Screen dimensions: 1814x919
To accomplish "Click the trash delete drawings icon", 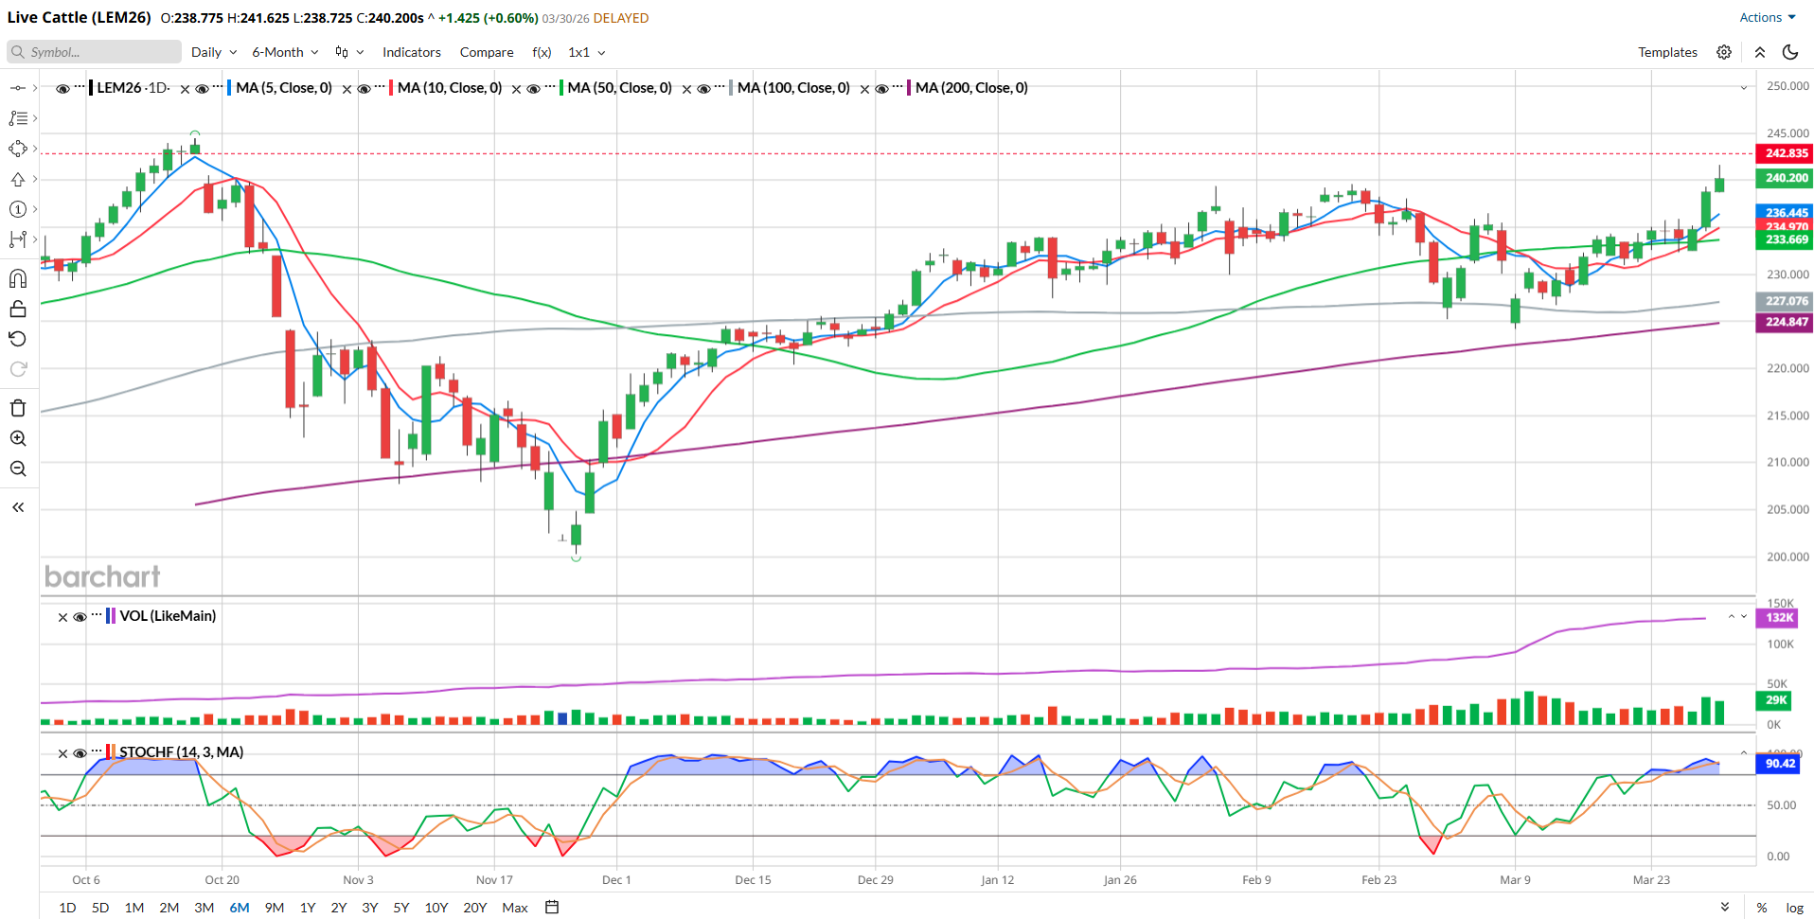I will (18, 408).
